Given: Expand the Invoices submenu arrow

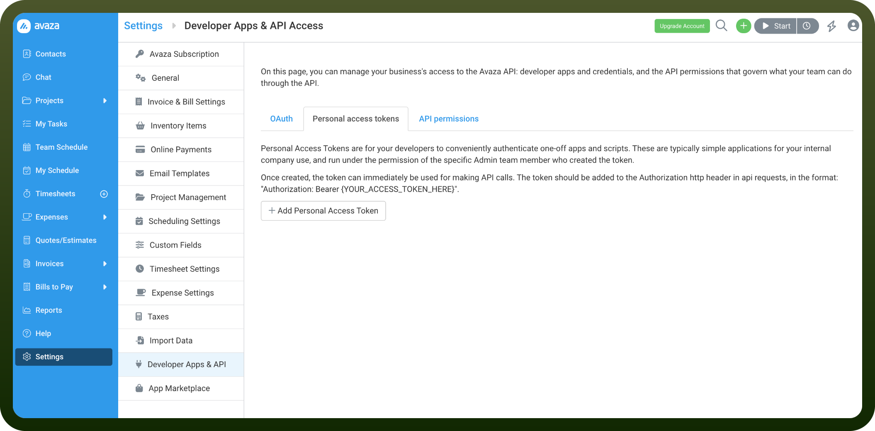Looking at the screenshot, I should click(x=105, y=263).
